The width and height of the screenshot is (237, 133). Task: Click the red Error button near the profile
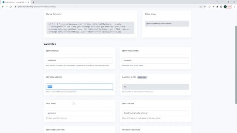click(229, 7)
